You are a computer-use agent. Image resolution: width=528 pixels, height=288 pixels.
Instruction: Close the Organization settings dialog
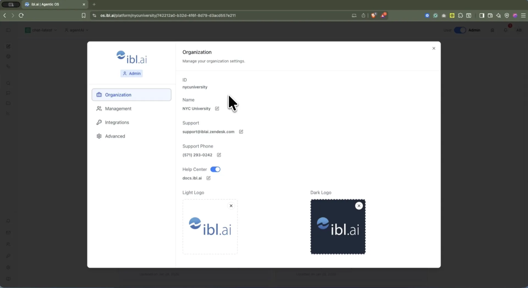point(434,48)
